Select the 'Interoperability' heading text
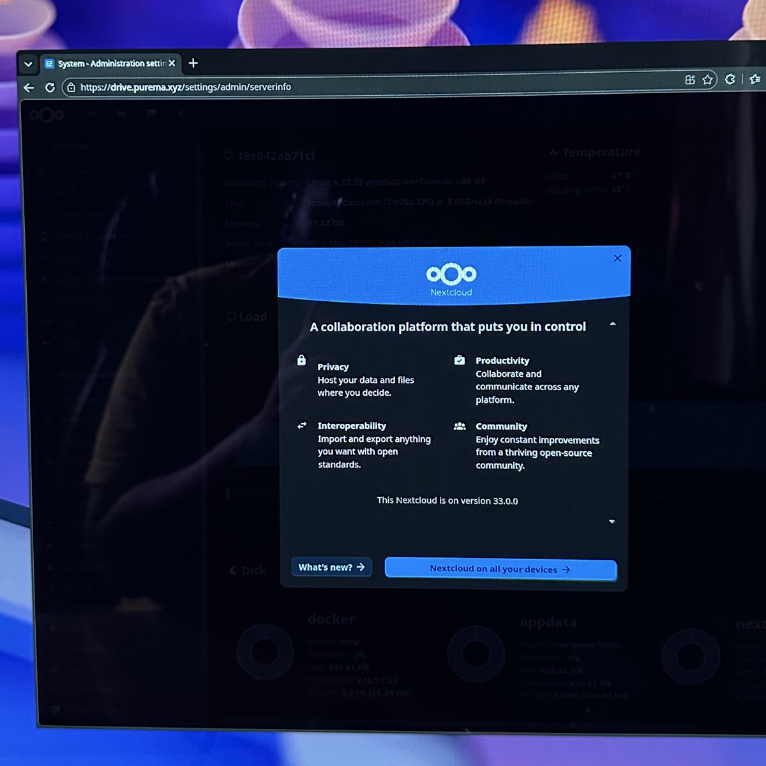The image size is (766, 766). [352, 426]
